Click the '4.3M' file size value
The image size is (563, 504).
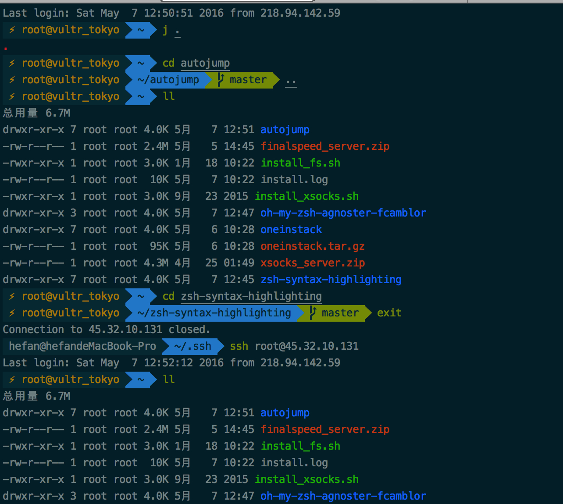tap(156, 263)
